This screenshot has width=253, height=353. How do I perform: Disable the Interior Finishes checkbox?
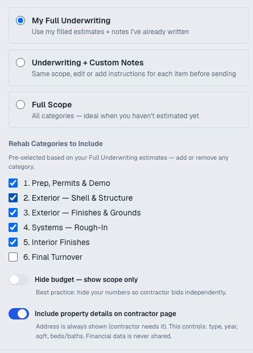click(x=13, y=242)
